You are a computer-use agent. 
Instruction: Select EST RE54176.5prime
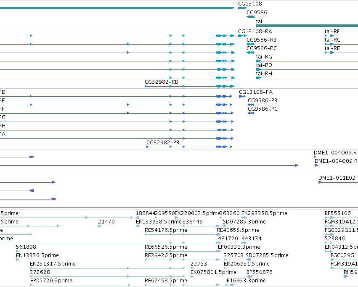coord(166,230)
